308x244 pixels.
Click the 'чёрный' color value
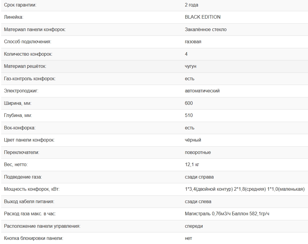193,140
